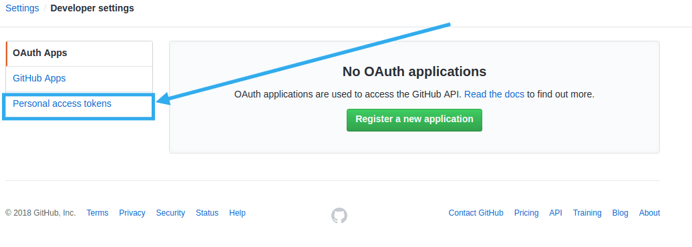Open the API footer link
The width and height of the screenshot is (692, 247).
click(x=556, y=213)
